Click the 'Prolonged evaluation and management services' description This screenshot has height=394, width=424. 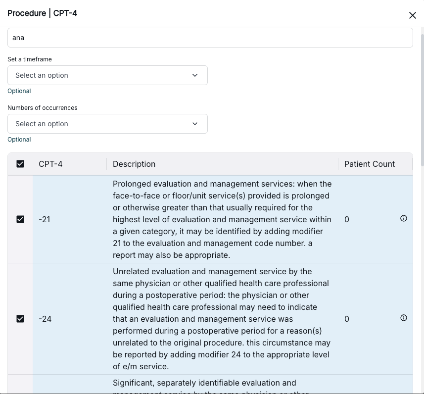pyautogui.click(x=222, y=219)
